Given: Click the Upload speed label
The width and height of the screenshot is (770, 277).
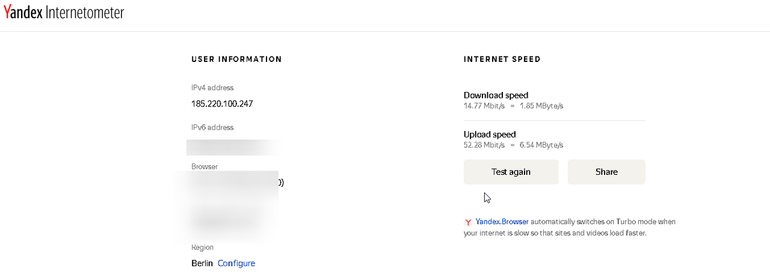Looking at the screenshot, I should tap(490, 135).
